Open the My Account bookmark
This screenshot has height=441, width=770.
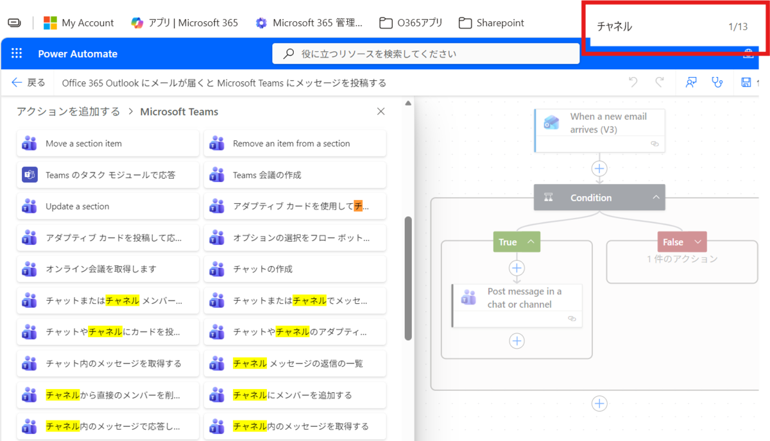[x=78, y=23]
